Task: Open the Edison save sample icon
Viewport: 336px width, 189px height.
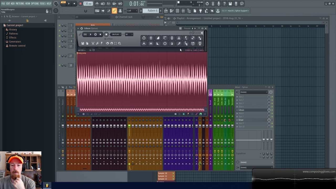Action: (x=83, y=43)
